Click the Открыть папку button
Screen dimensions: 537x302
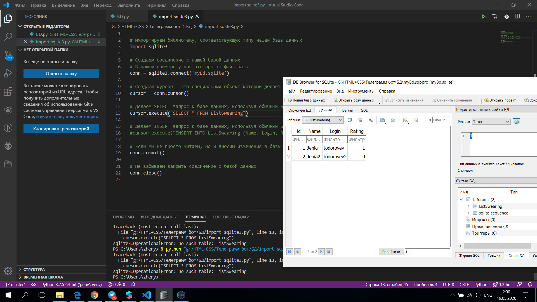(61, 74)
